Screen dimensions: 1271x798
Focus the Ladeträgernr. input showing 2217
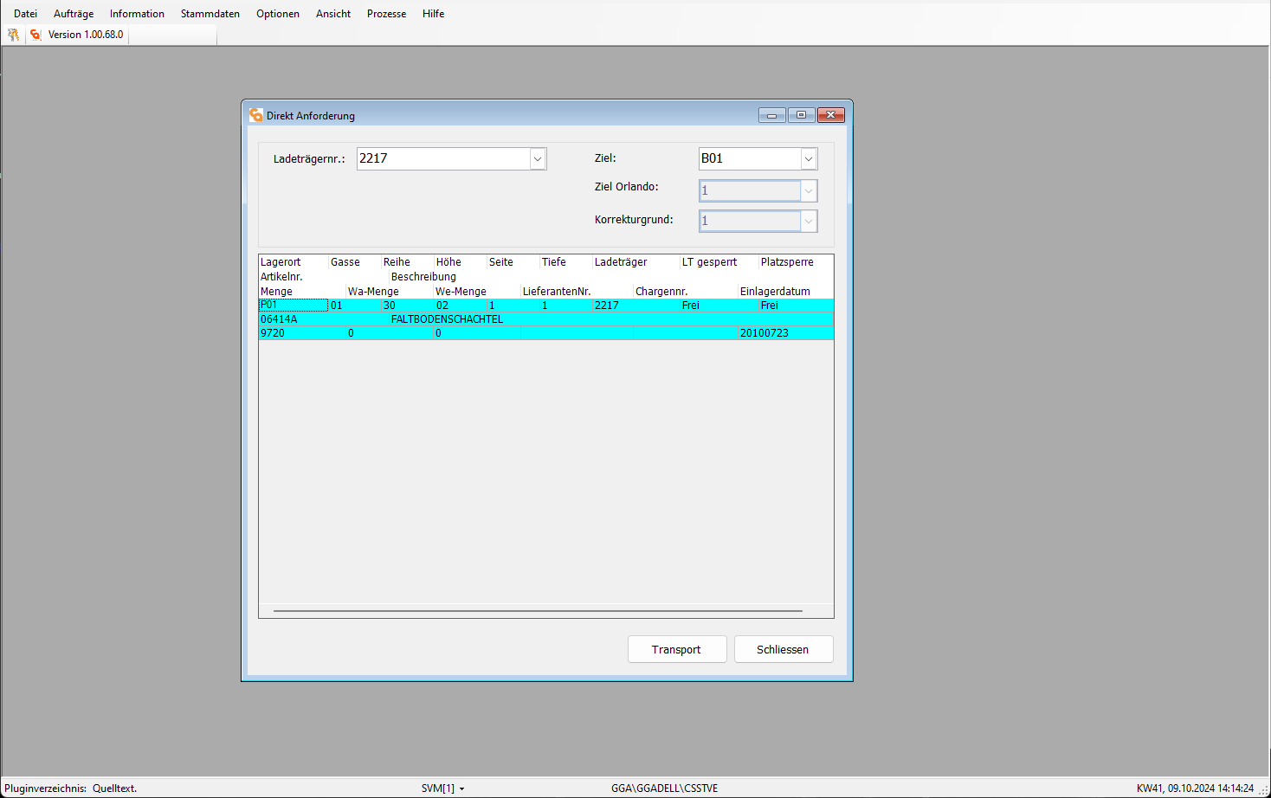443,158
